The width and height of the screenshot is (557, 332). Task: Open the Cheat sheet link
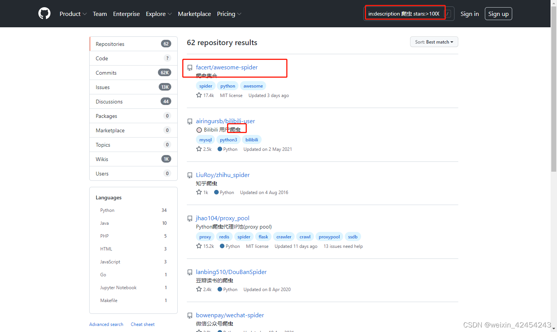(143, 324)
